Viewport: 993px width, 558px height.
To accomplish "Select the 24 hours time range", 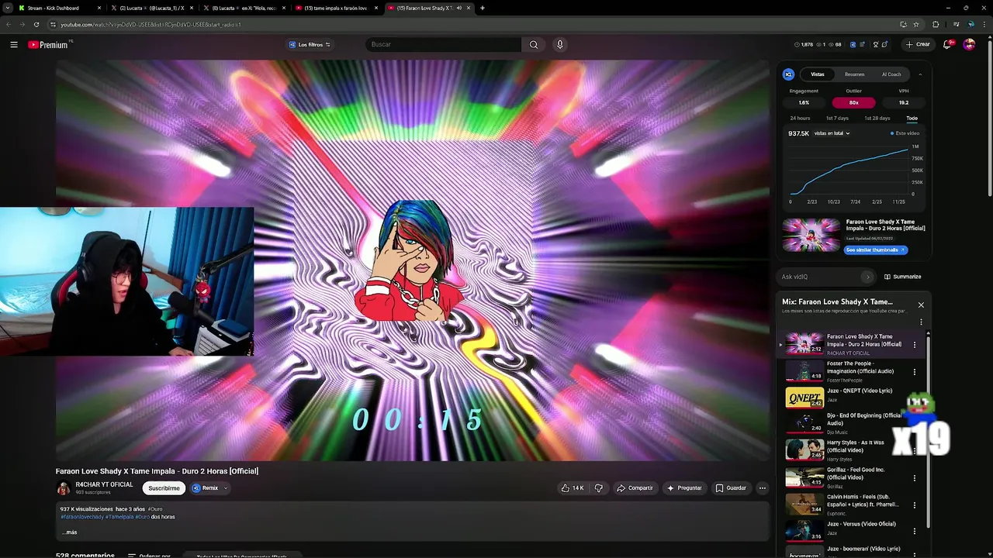I will click(x=800, y=118).
